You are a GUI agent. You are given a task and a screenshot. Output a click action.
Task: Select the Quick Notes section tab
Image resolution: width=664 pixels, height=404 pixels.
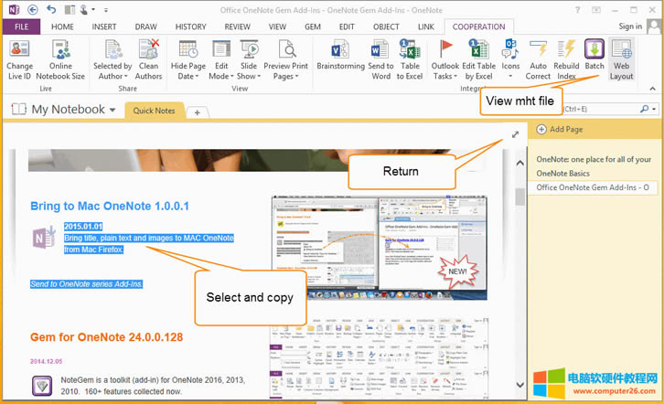pos(154,111)
